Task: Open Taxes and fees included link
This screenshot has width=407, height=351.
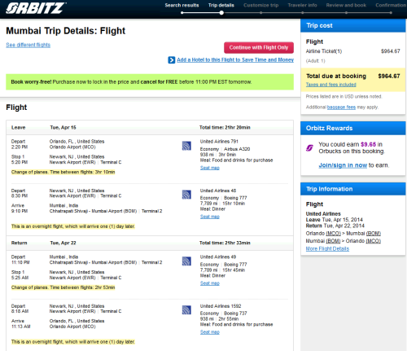Action: [331, 85]
